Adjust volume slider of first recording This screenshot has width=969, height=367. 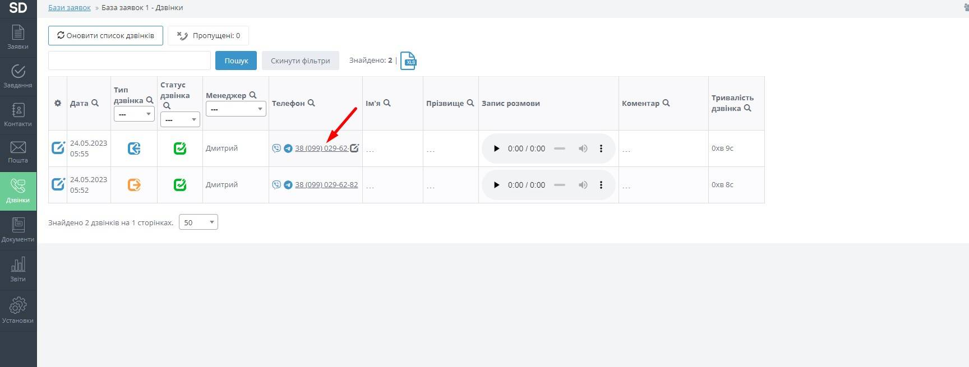pos(560,148)
